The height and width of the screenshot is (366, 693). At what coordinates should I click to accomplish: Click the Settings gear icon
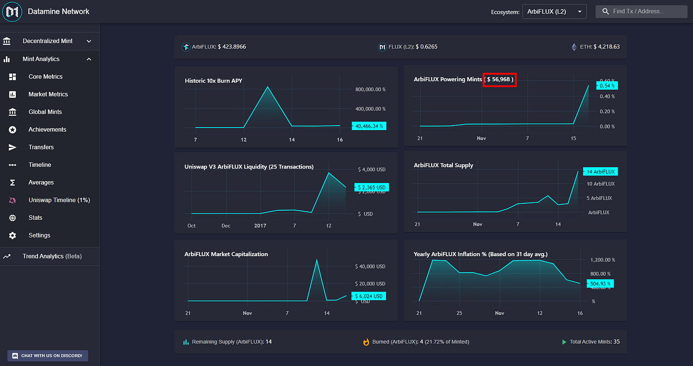click(x=12, y=235)
